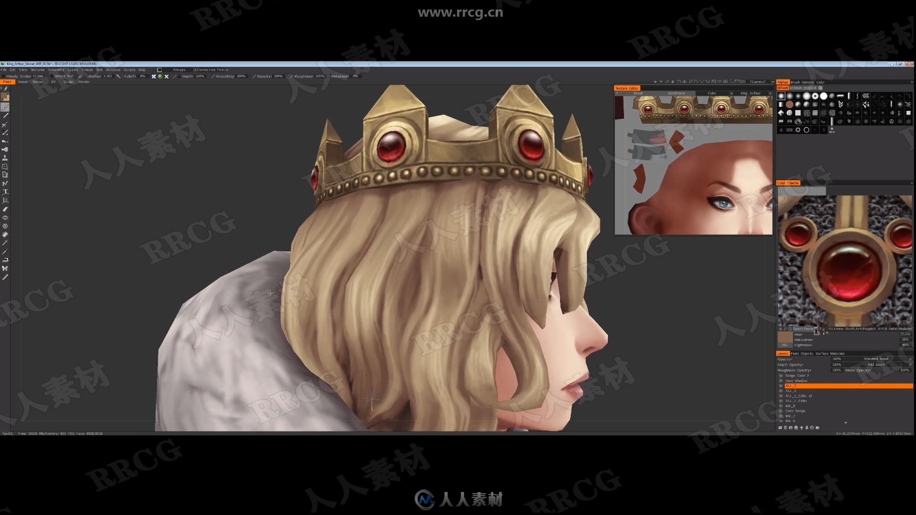Image resolution: width=916 pixels, height=515 pixels.
Task: Select the pyramid diamond alpha
Action: pos(781,113)
